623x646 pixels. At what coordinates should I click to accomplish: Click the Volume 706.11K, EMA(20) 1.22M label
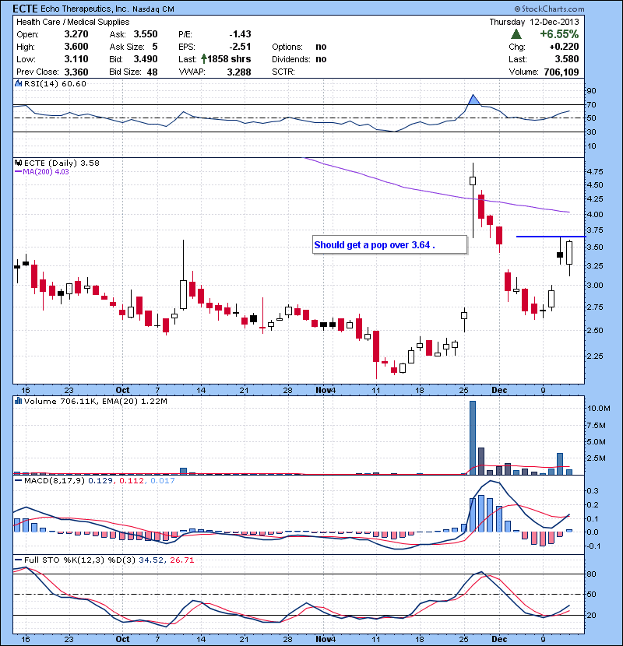[96, 401]
